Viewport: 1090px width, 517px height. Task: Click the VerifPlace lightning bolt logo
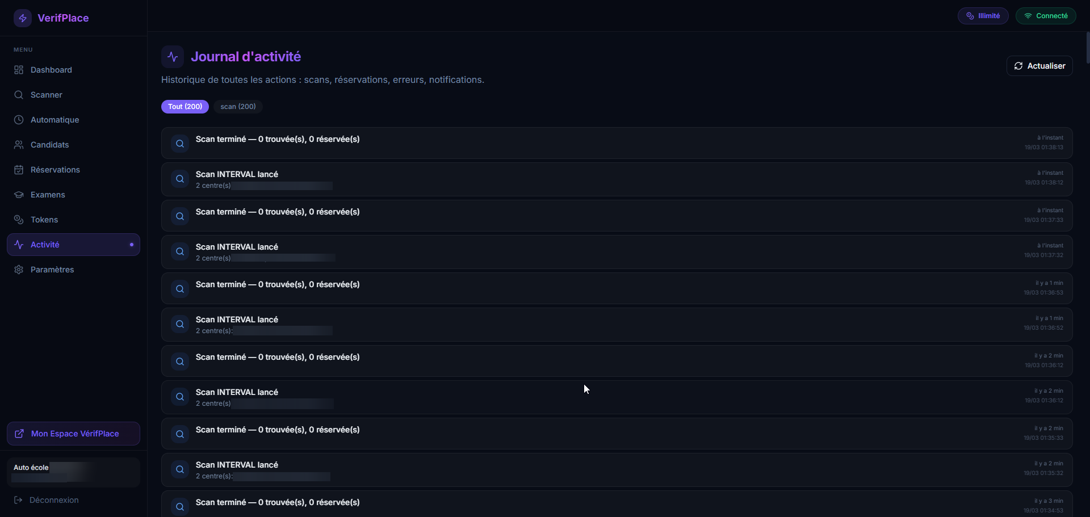coord(23,18)
